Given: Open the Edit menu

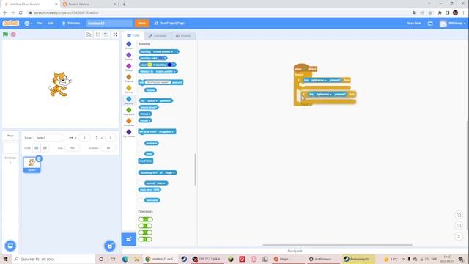Looking at the screenshot, I should pos(51,23).
